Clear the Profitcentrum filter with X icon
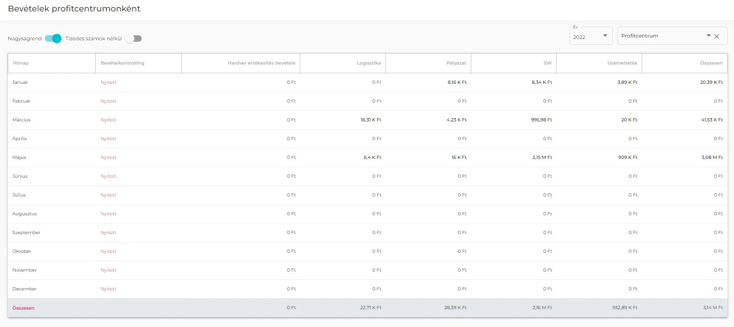 coord(717,36)
